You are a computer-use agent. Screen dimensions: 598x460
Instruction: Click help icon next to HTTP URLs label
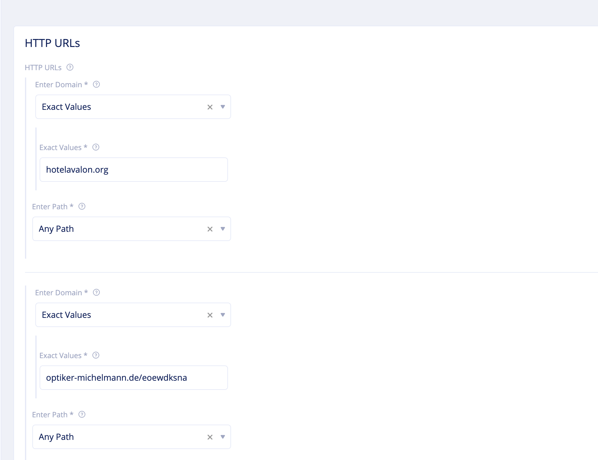pos(70,67)
